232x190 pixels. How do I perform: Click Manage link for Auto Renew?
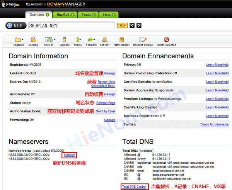tap(110, 94)
